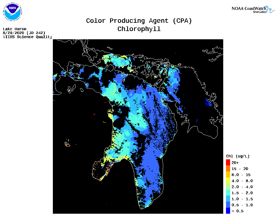
Task: Click the '2.0 - 4.0' legend label
Action: click(242, 187)
